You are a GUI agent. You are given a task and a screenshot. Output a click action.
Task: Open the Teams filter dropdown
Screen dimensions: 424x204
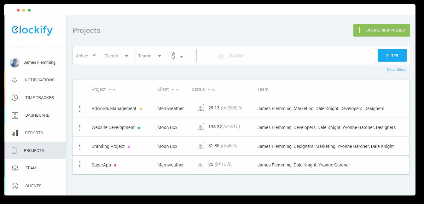tap(150, 56)
